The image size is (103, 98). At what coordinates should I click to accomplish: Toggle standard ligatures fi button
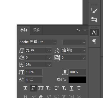[25, 96]
